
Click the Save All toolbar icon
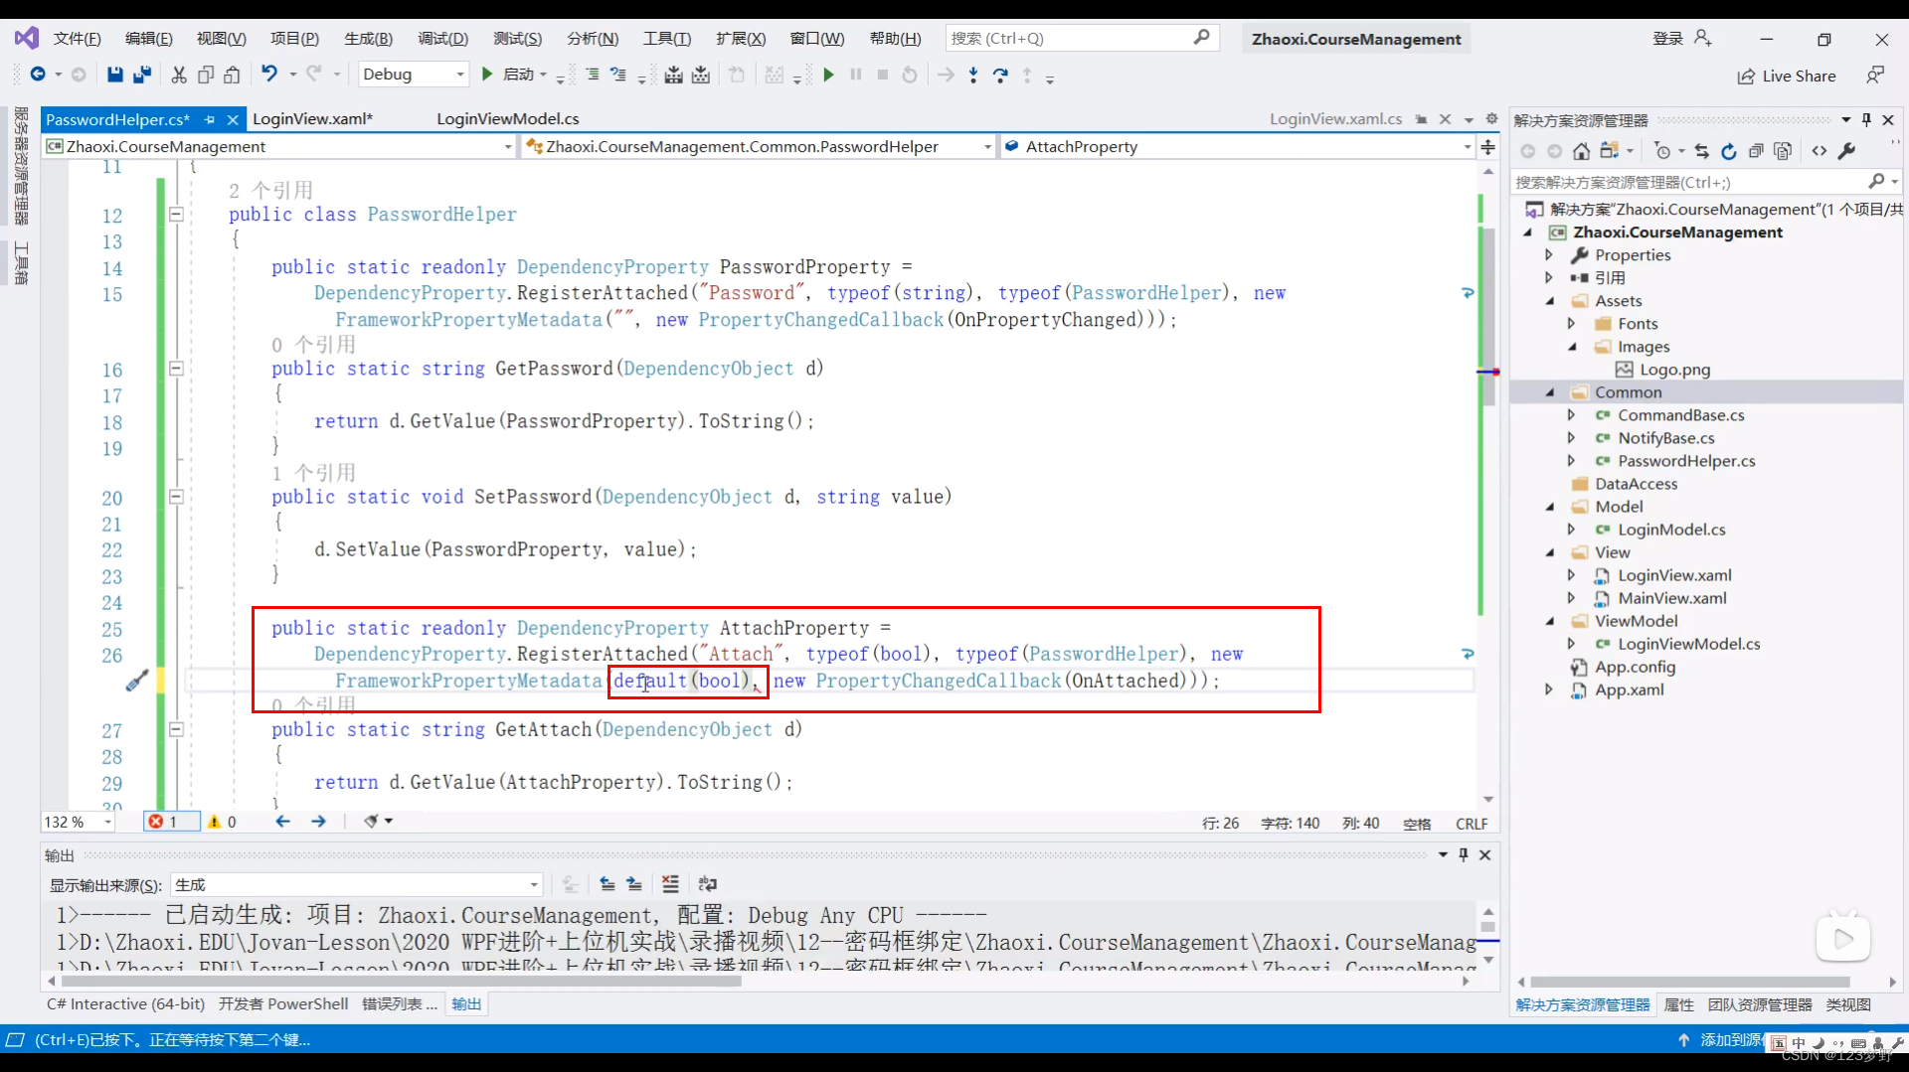coord(142,75)
